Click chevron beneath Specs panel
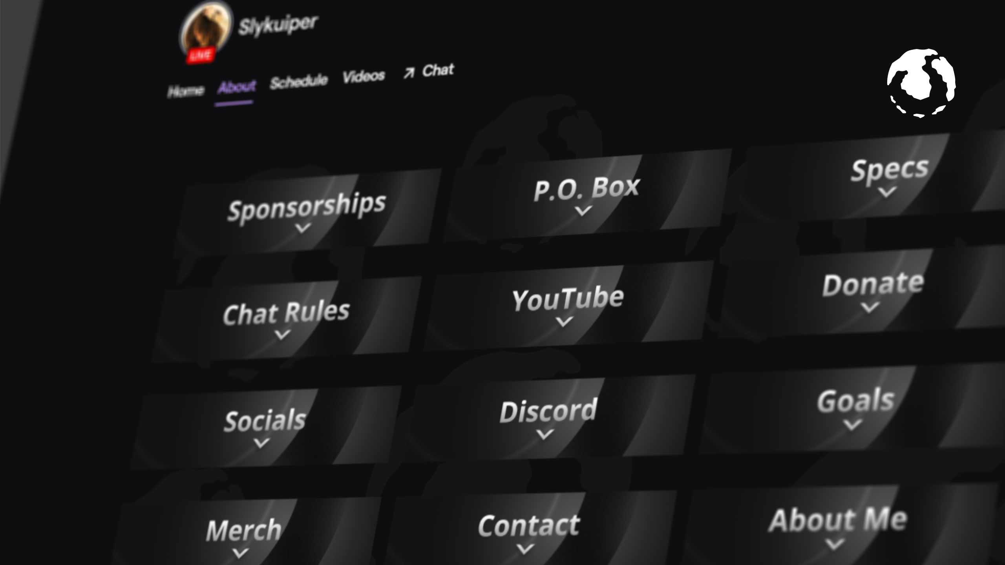 coord(887,192)
